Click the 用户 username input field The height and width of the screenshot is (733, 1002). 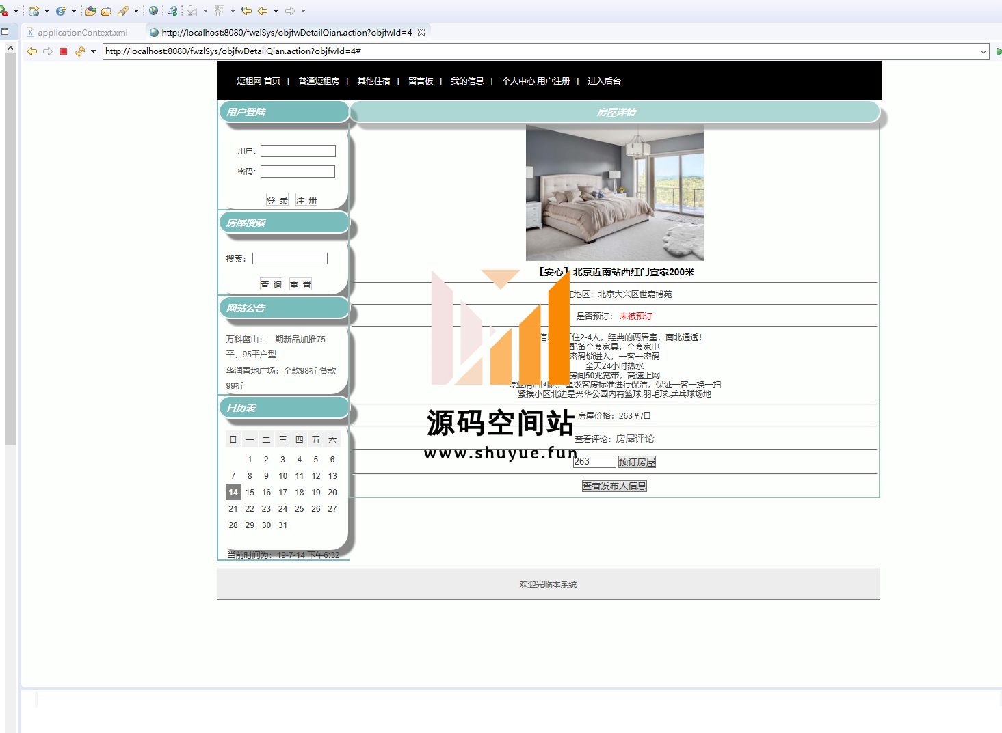298,151
